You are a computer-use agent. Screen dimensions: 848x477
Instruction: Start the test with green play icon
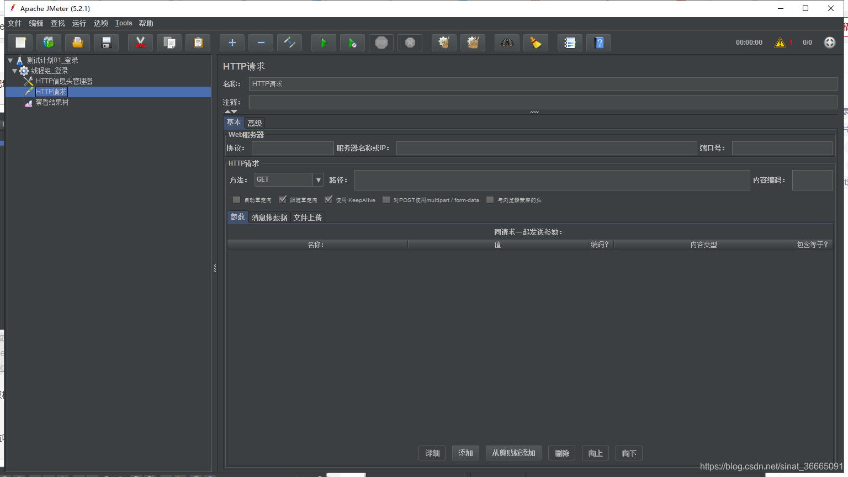pos(324,43)
